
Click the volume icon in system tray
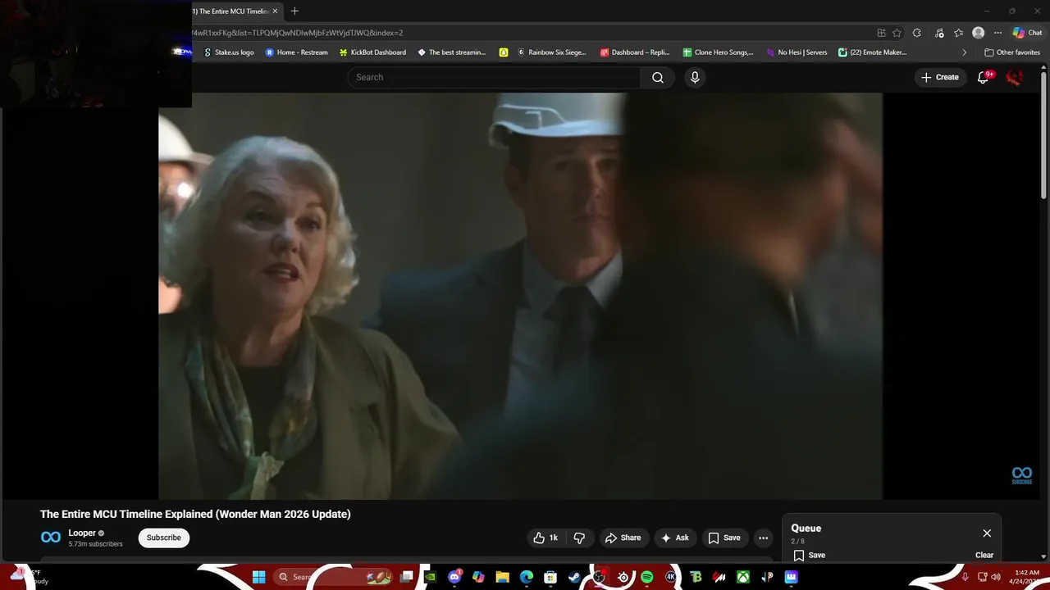pyautogui.click(x=996, y=577)
